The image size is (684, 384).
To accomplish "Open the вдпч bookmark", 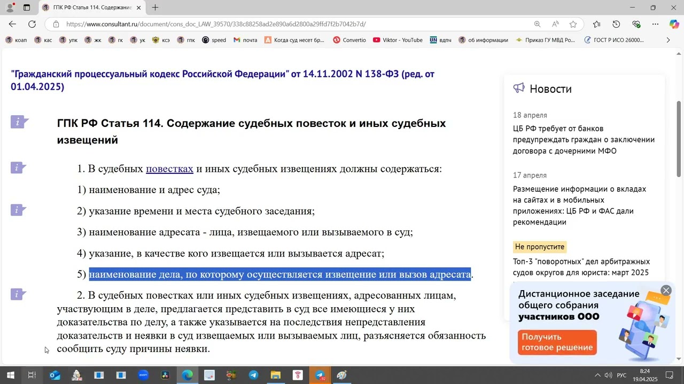I will point(440,40).
